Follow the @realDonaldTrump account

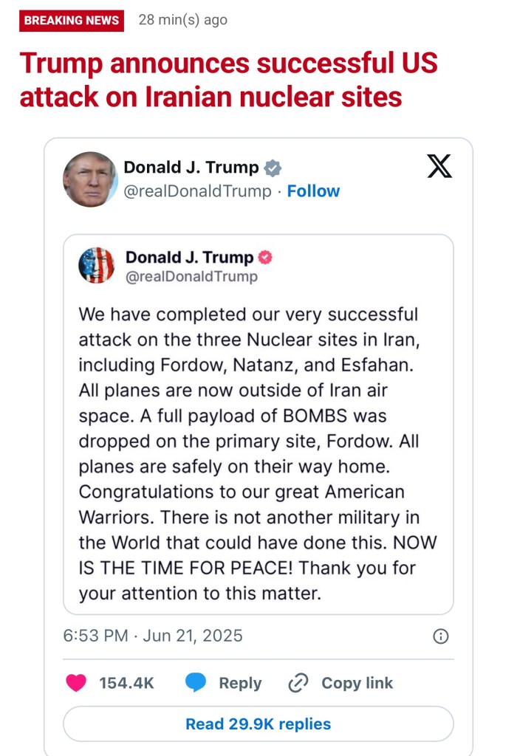pyautogui.click(x=313, y=191)
